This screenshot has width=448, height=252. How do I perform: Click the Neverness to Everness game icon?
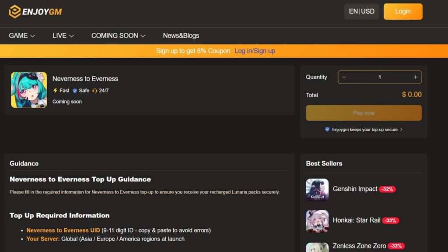point(29,90)
